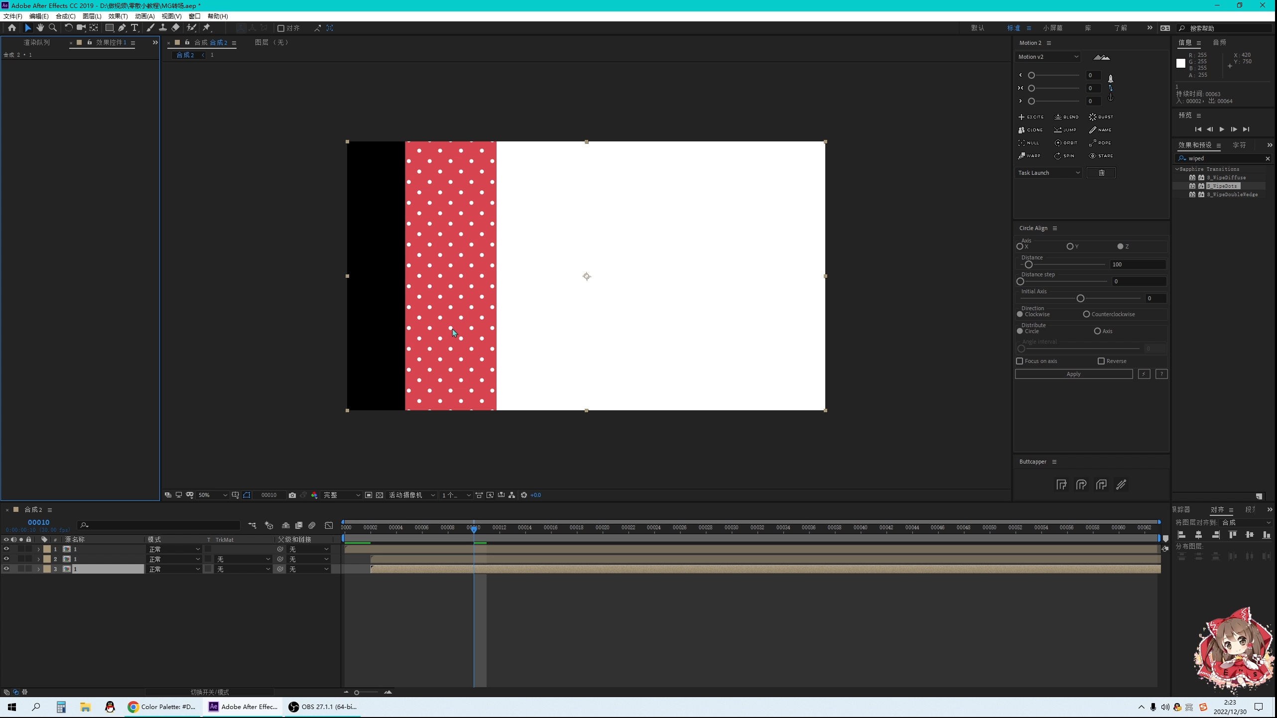
Task: Adjust Initial Axis slider handle
Action: click(x=1080, y=298)
